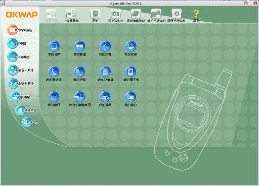The height and width of the screenshot is (186, 259).
Task: Open My File Manager orange sidebar button
Action: (12, 30)
